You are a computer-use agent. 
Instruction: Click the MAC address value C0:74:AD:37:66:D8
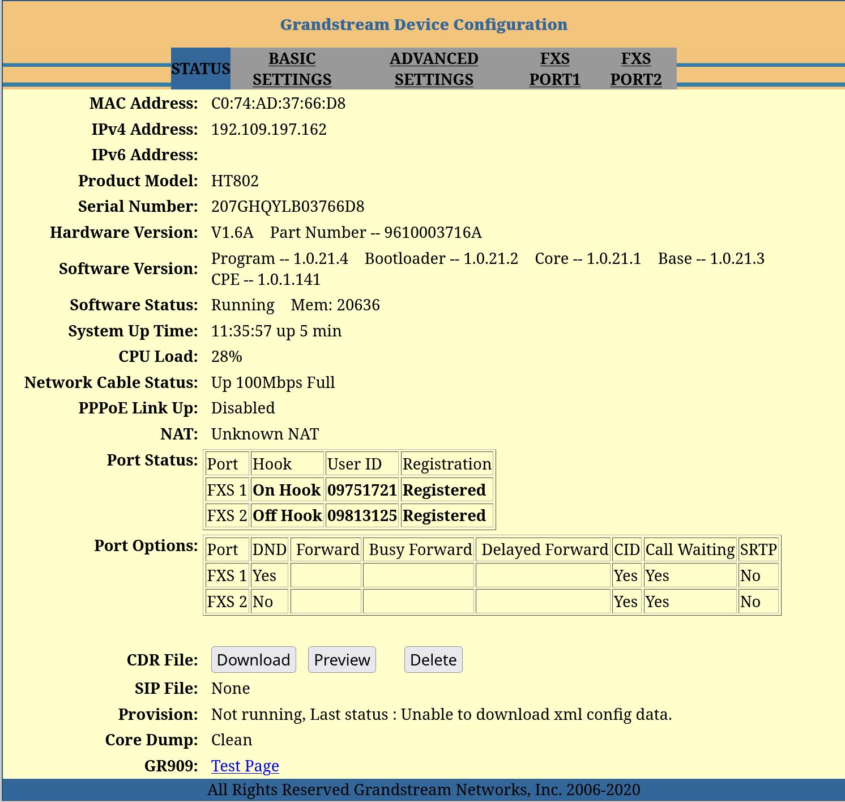click(278, 104)
